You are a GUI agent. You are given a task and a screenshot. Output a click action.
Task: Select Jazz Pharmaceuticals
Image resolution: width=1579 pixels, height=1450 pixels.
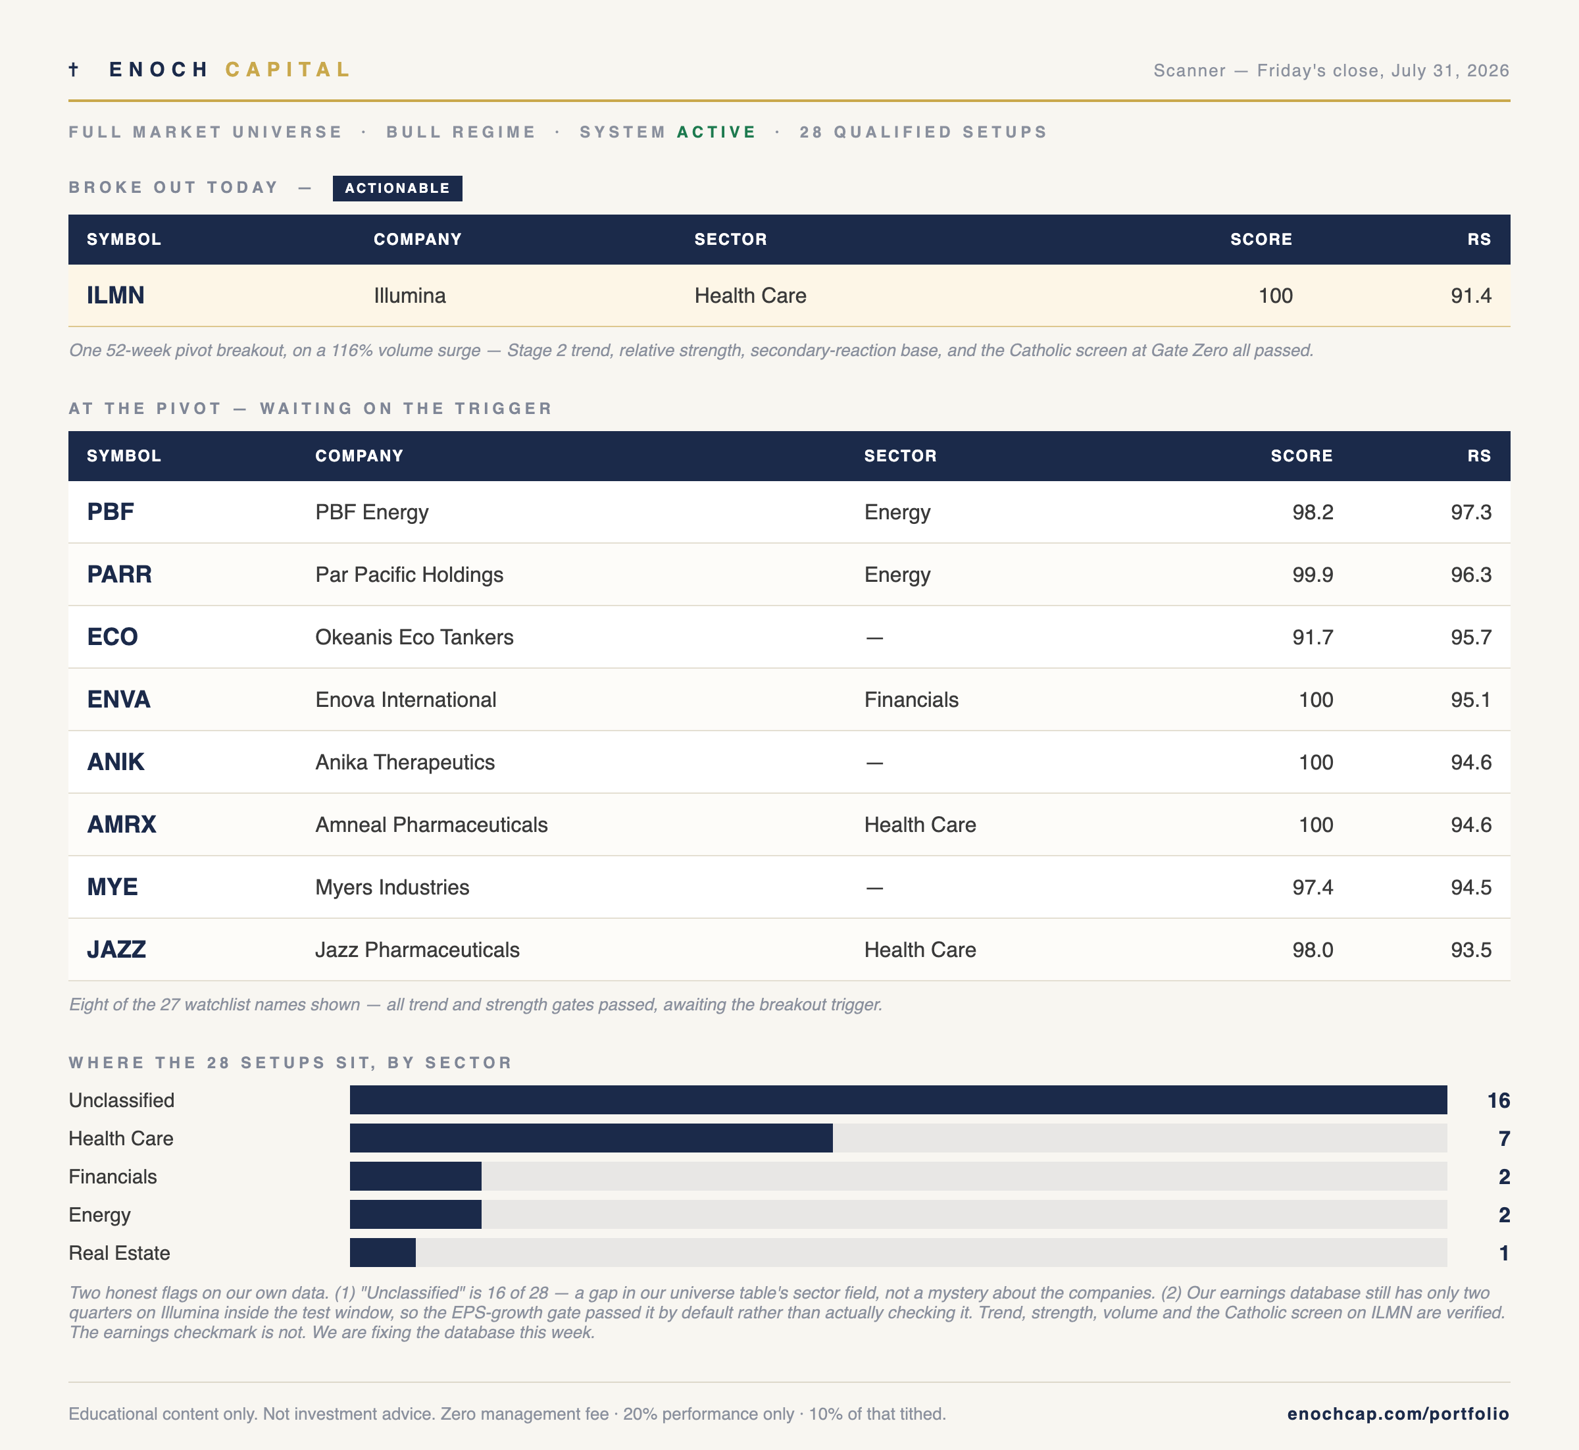pos(417,949)
